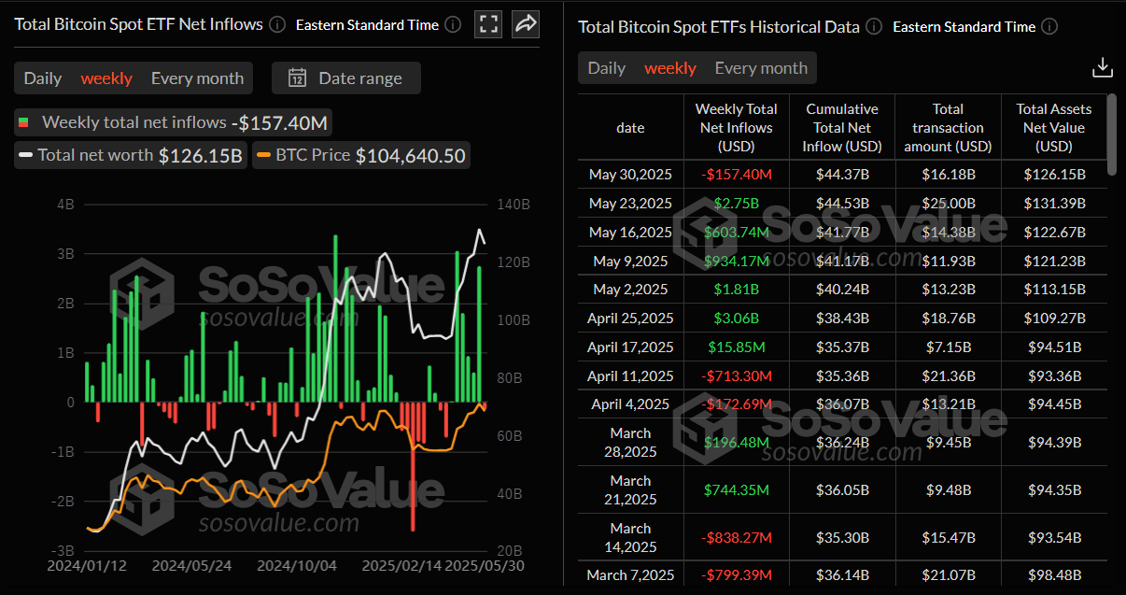Click the share icon next to fullscreen
1126x595 pixels.
tap(525, 24)
